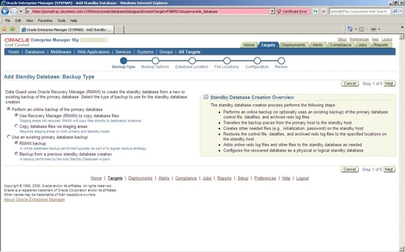Click the IE Home toolbar icon
This screenshot has height=252, width=405.
pos(350,29)
